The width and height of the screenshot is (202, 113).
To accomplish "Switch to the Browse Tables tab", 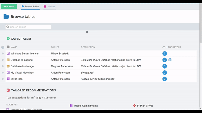I will (30, 7).
